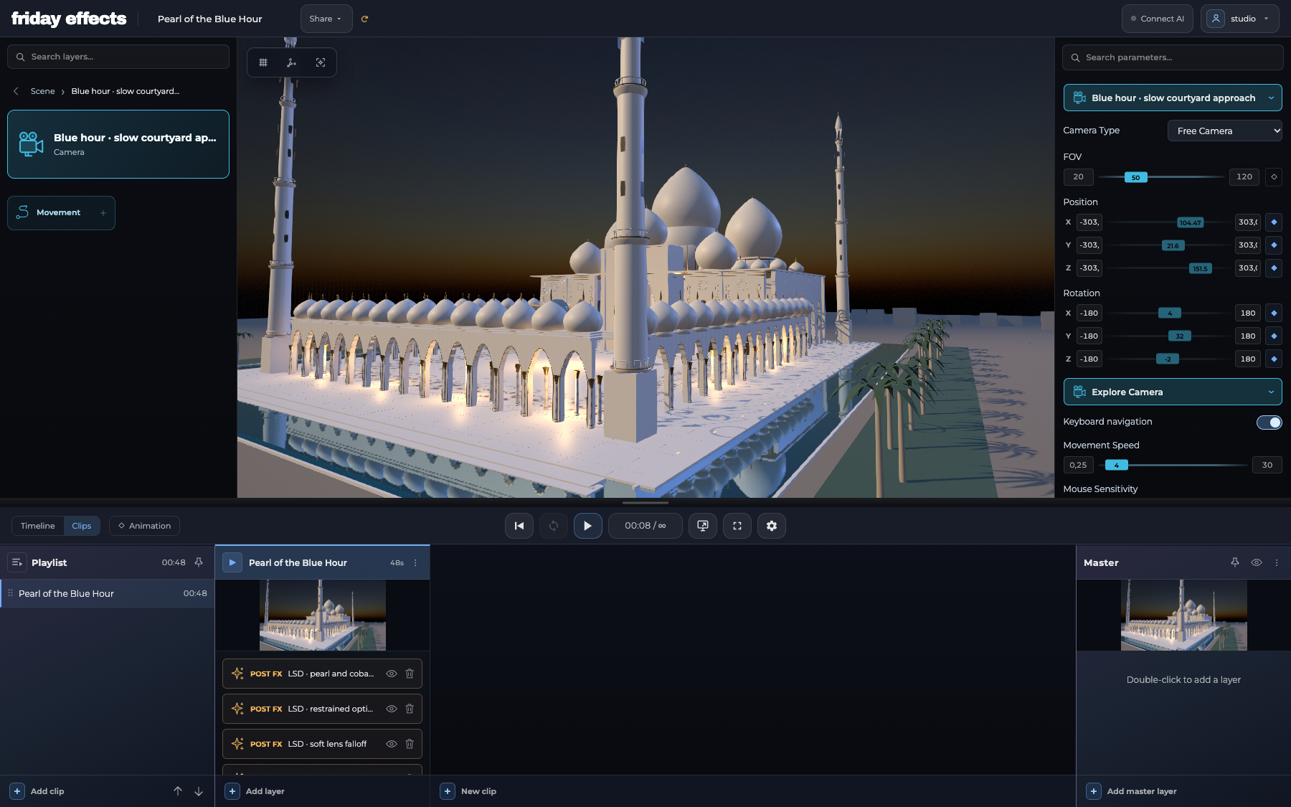Switch to the Timeline tab
This screenshot has width=1291, height=807.
pos(37,526)
